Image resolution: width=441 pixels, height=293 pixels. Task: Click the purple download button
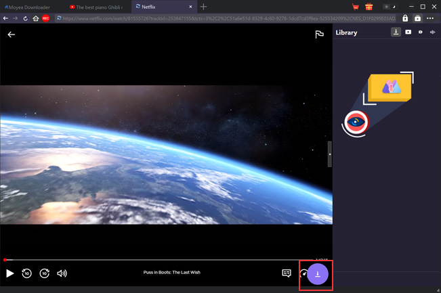pos(318,274)
